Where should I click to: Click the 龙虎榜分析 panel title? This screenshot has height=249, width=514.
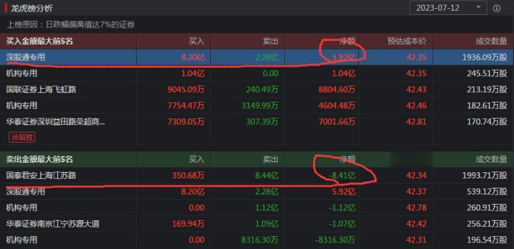pyautogui.click(x=32, y=8)
